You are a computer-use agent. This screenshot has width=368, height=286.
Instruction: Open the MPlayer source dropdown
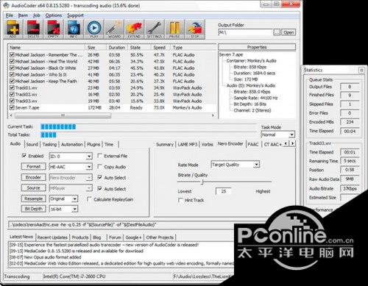(x=89, y=188)
